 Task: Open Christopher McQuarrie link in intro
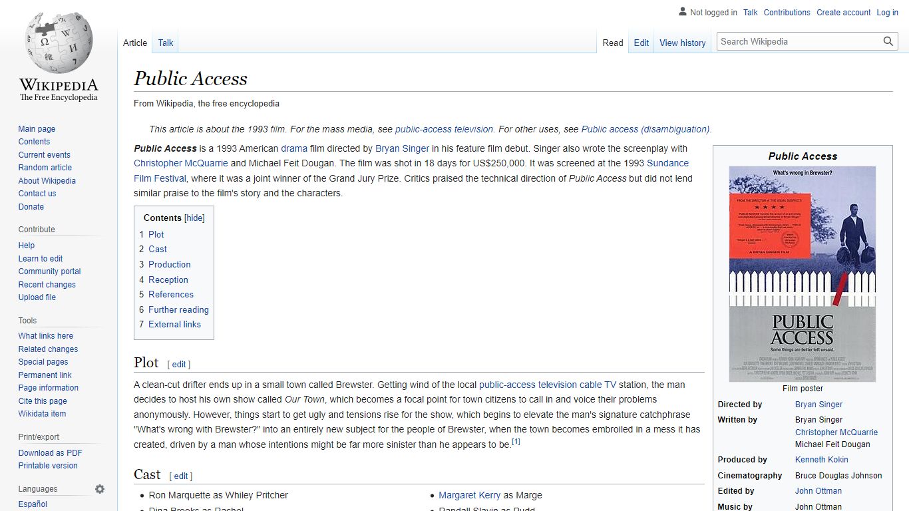pos(181,163)
